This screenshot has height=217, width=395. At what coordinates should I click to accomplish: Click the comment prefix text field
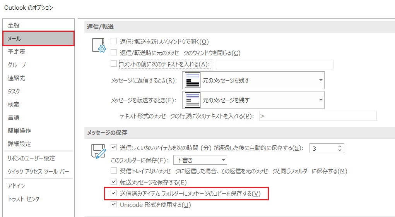pyautogui.click(x=275, y=64)
